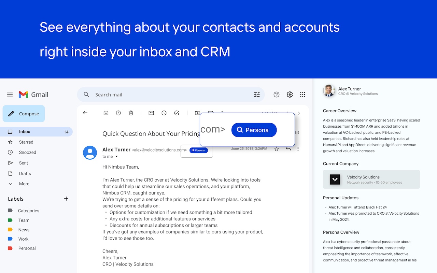Delete this email with trash icon
This screenshot has height=273, width=437.
click(131, 113)
